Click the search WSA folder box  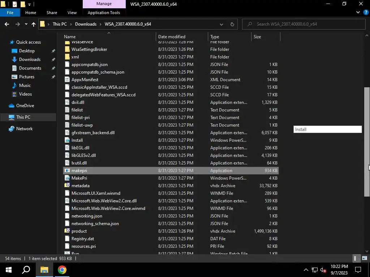(304, 24)
